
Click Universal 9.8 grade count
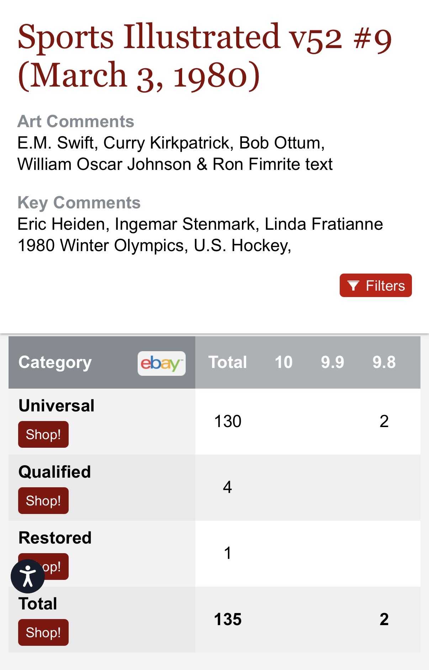pos(384,421)
